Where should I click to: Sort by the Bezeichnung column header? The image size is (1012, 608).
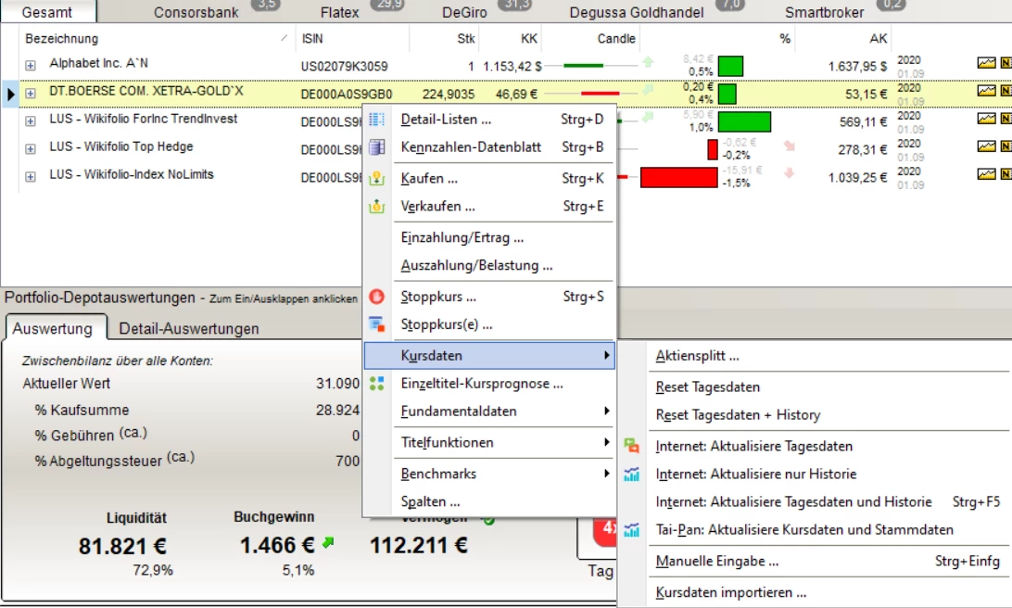[157, 39]
